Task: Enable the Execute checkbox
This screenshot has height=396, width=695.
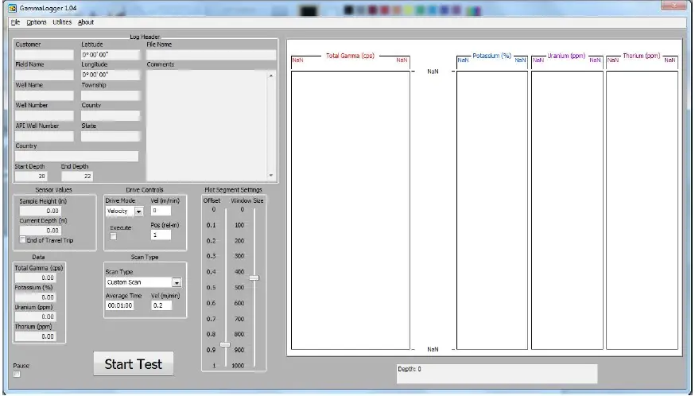Action: 114,236
